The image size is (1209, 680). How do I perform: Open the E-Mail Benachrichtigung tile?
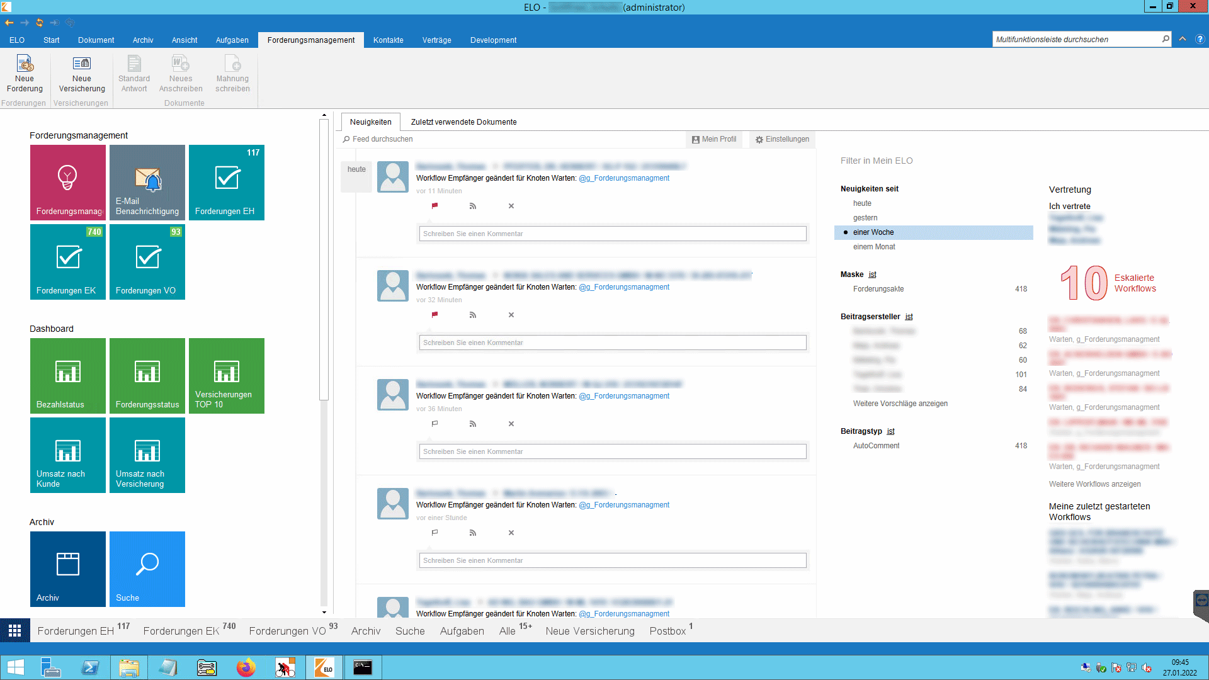(x=147, y=183)
